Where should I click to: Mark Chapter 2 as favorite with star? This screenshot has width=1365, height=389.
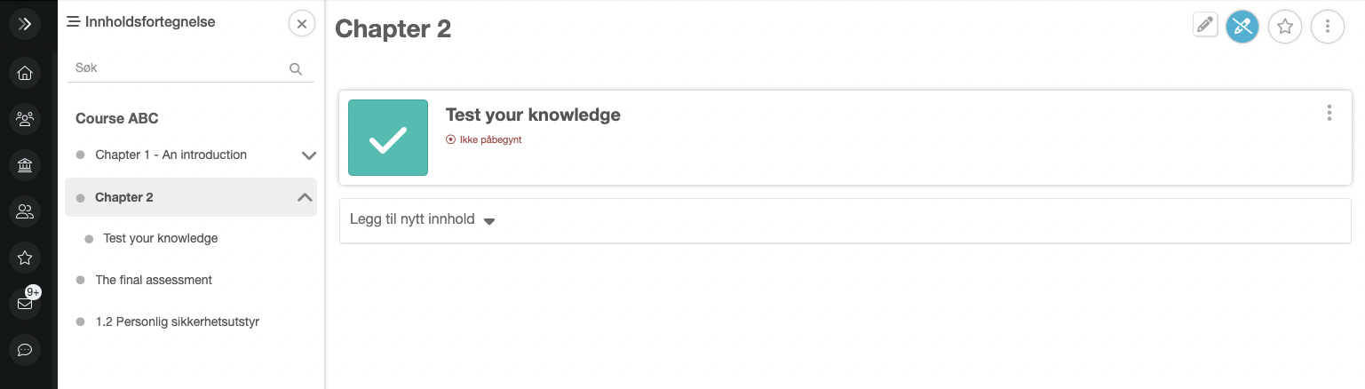pyautogui.click(x=1284, y=28)
